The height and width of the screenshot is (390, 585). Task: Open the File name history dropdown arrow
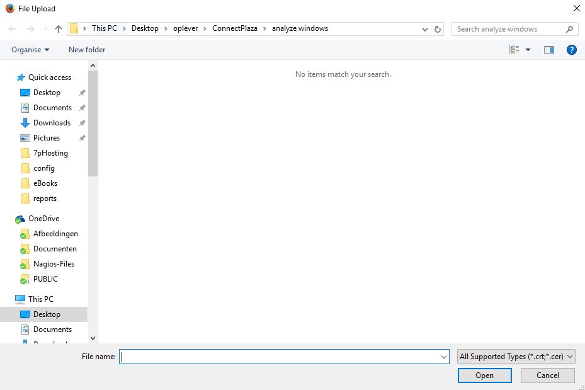point(444,357)
